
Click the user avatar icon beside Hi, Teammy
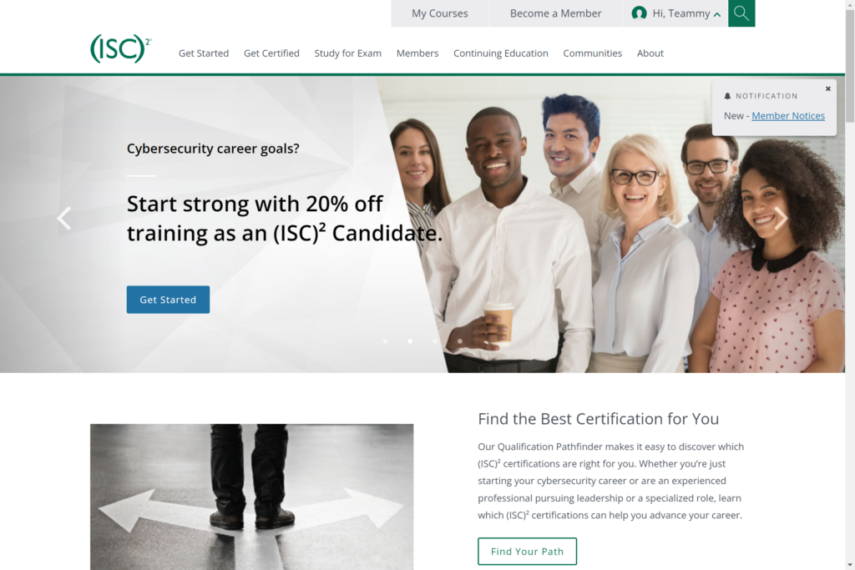(639, 13)
